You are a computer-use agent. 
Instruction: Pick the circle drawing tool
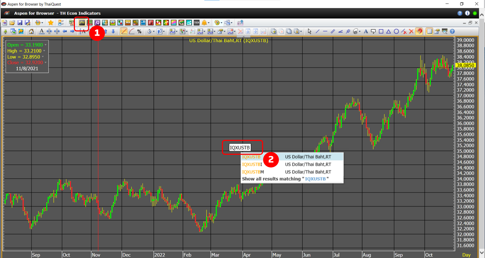396,31
